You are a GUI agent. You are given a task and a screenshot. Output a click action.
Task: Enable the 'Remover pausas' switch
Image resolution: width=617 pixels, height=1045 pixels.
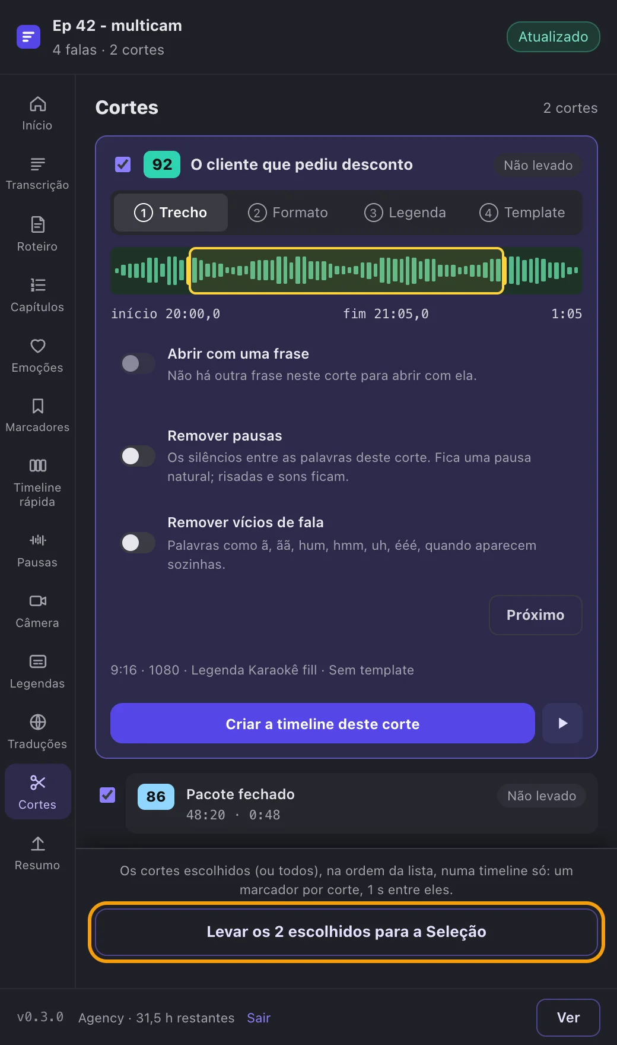pyautogui.click(x=138, y=456)
